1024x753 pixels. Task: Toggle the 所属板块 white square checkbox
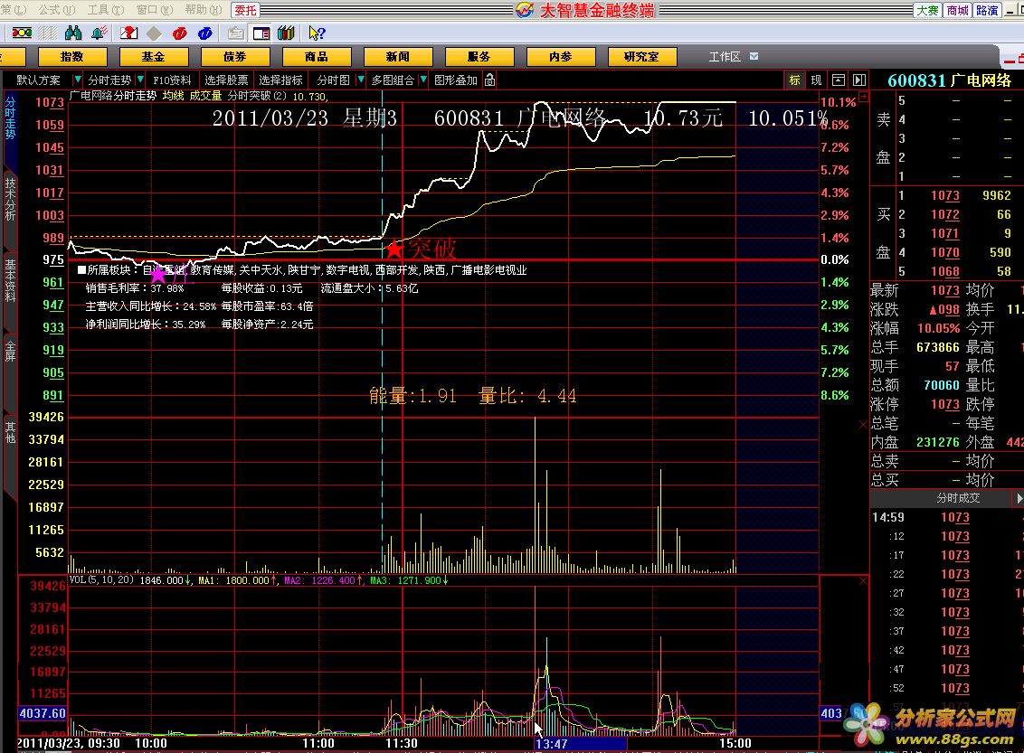(x=81, y=269)
